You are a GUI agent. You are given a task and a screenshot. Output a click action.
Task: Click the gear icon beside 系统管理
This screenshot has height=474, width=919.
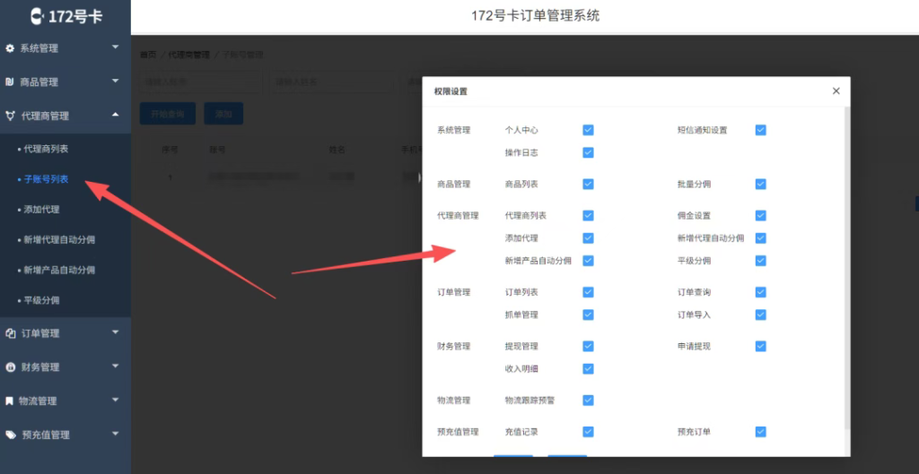[x=9, y=48]
